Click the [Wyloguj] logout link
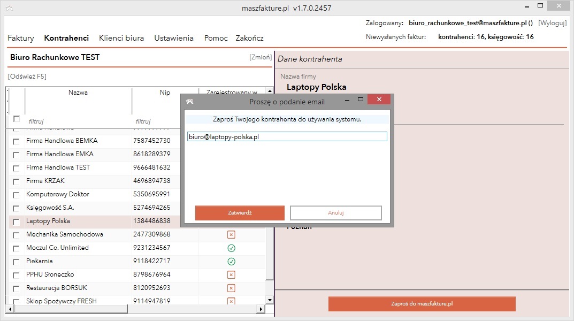Image resolution: width=574 pixels, height=321 pixels. [552, 22]
